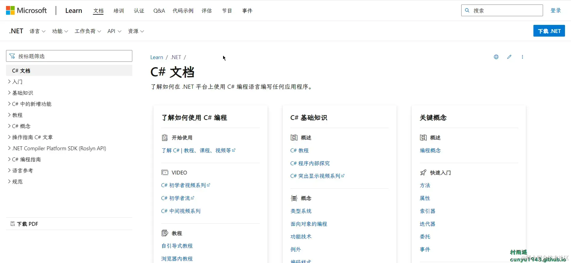Open the C# 教程 link in 基础知识 card

(x=299, y=150)
